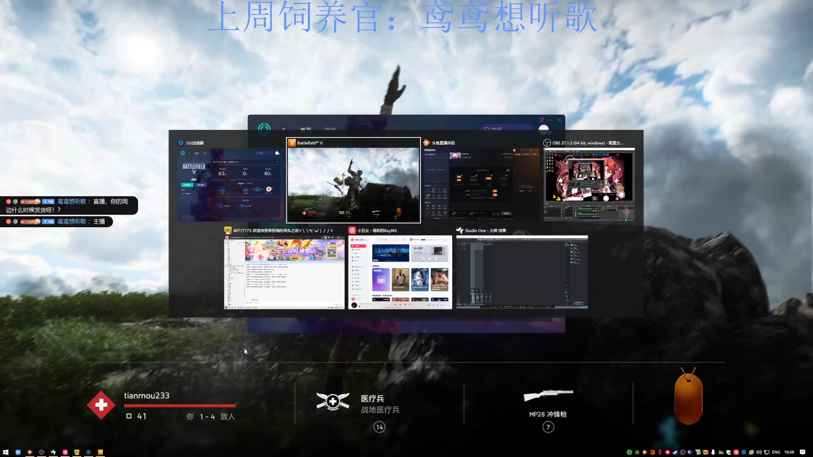Click the red down-arrow tray icon
Screen dimensions: 813x457
660,452
